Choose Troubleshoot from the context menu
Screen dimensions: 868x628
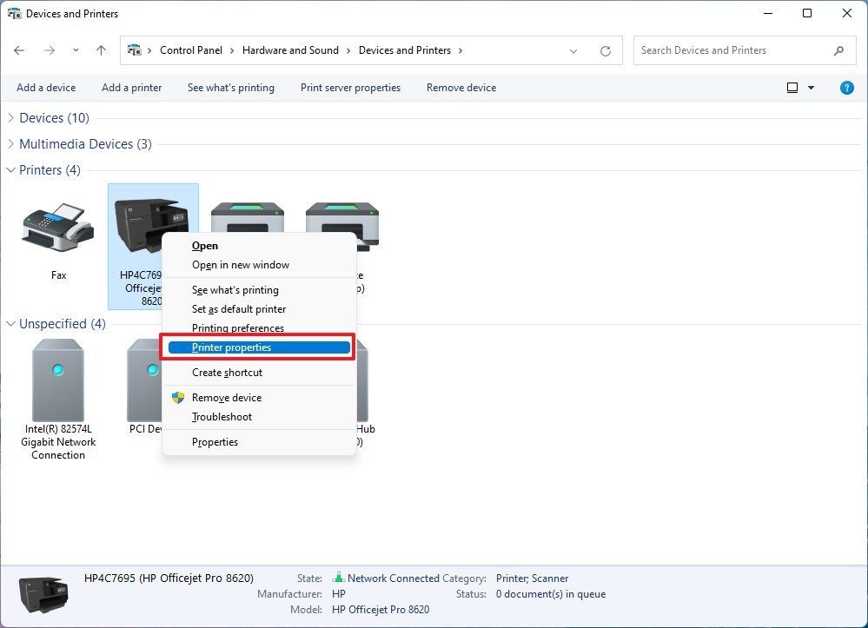(222, 417)
